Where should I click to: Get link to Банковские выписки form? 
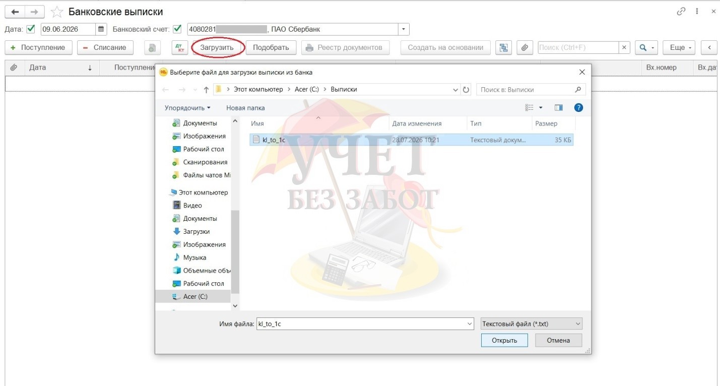pyautogui.click(x=681, y=11)
